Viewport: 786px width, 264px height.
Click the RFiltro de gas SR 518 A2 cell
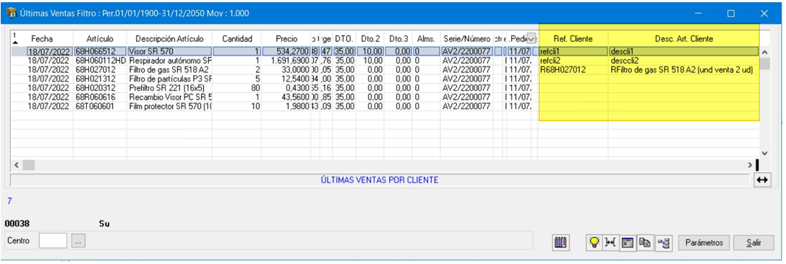click(x=684, y=69)
